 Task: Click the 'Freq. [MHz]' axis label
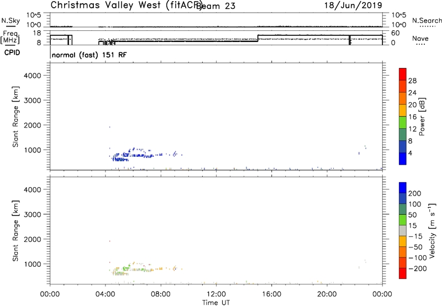tap(10, 38)
